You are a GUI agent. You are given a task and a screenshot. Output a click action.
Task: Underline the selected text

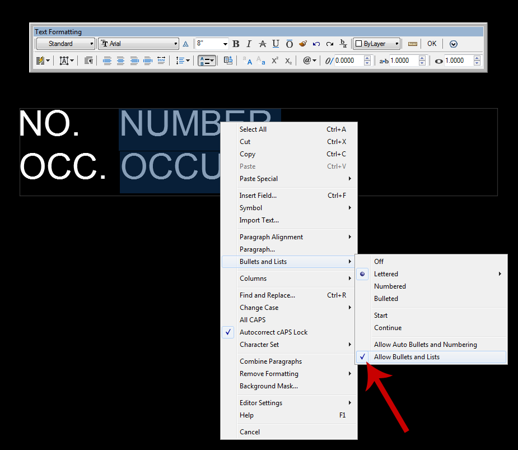click(x=276, y=44)
